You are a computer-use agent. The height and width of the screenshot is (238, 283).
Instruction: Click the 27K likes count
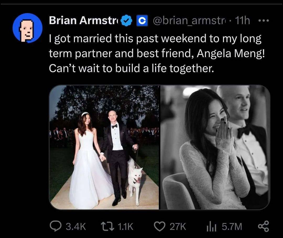[178, 226]
